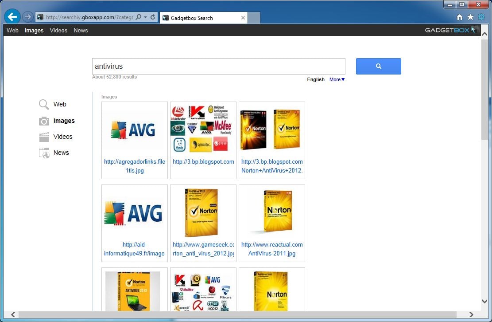Click the blue search button
492x322 pixels.
379,66
